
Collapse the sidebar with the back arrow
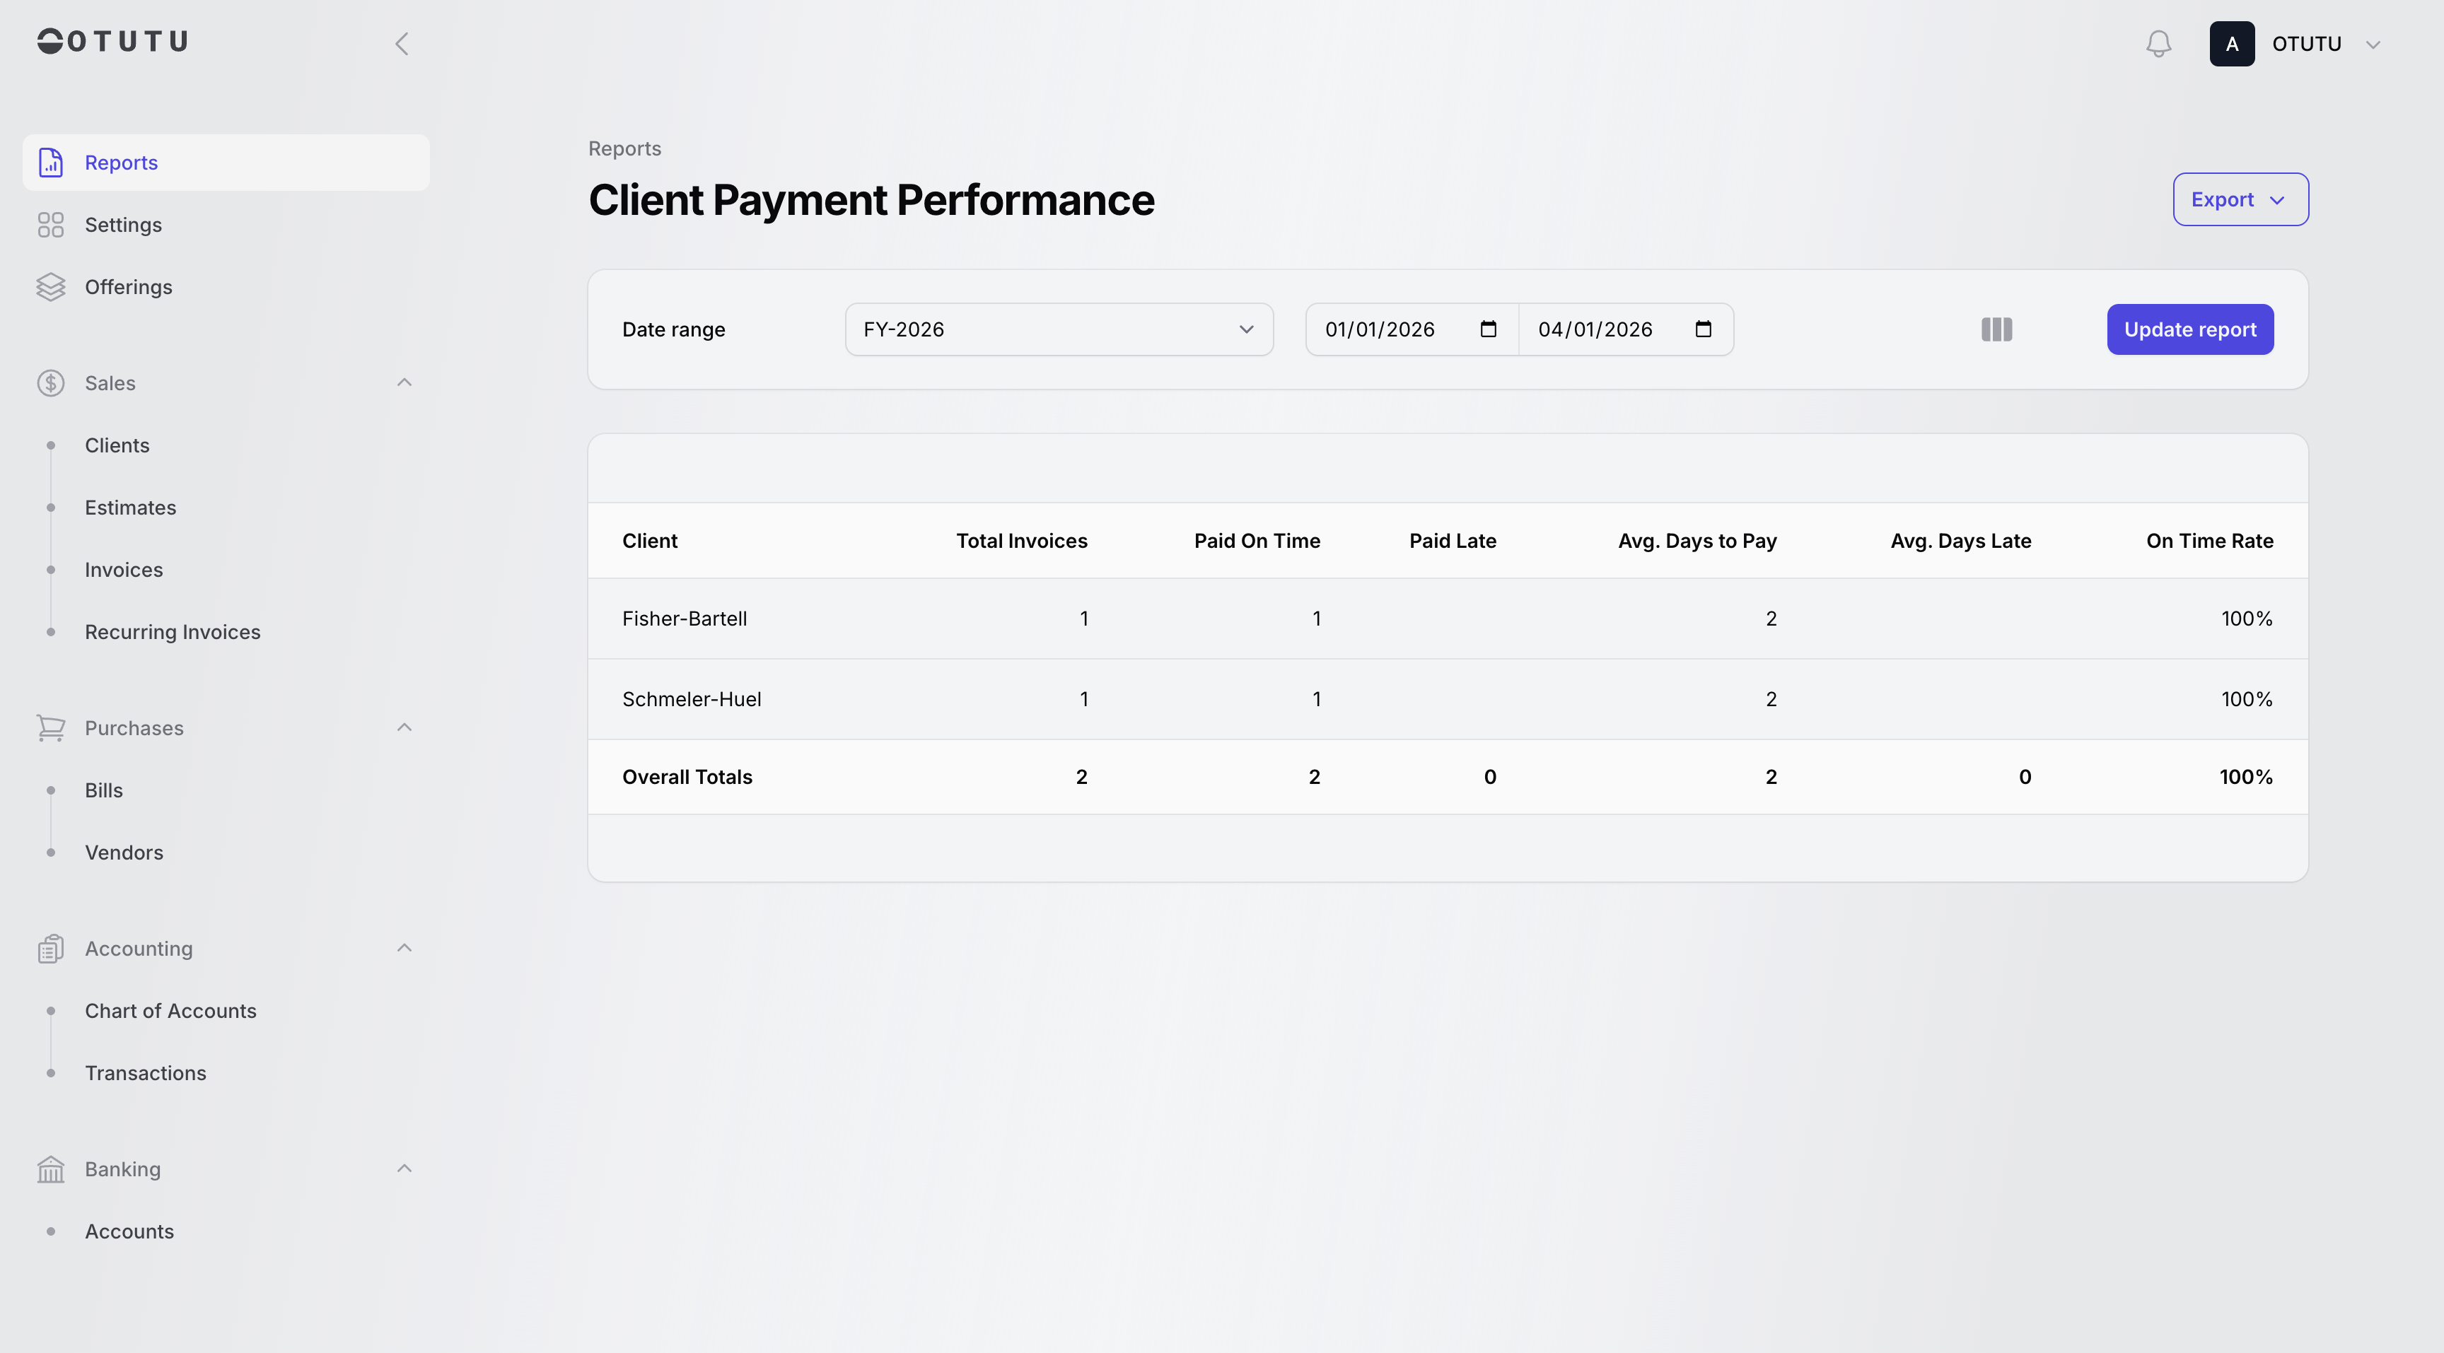click(x=402, y=44)
